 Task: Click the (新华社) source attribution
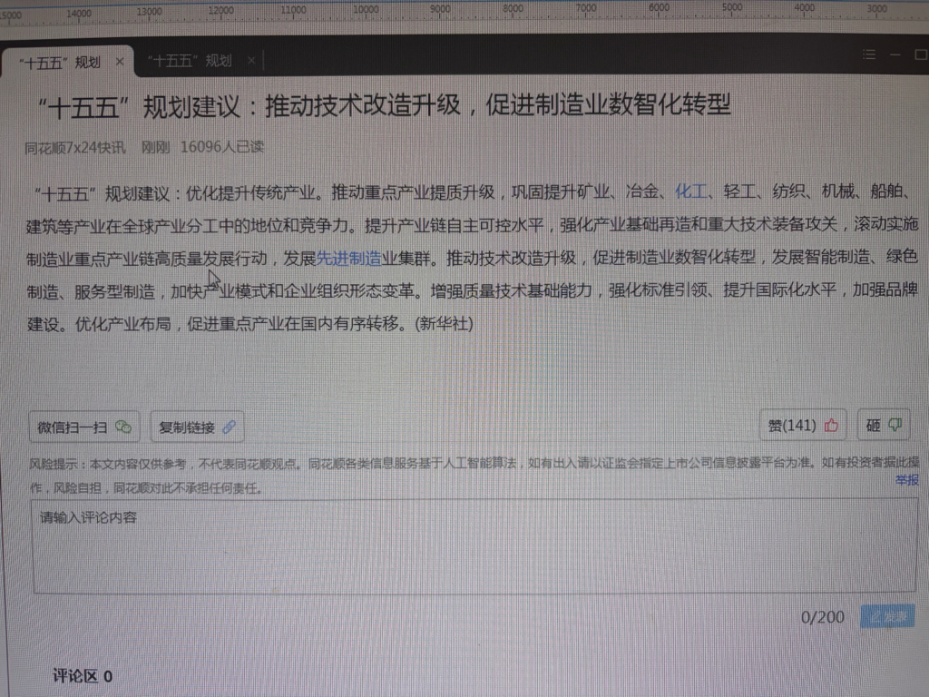point(445,324)
